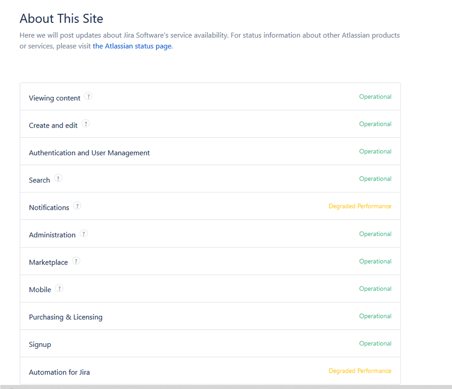This screenshot has width=452, height=389.
Task: Click the Marketplace component name
Action: coord(48,263)
